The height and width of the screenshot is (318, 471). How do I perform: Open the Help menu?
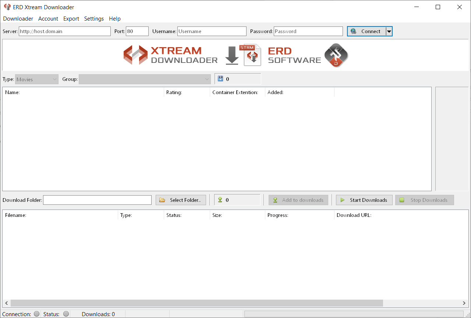[115, 19]
